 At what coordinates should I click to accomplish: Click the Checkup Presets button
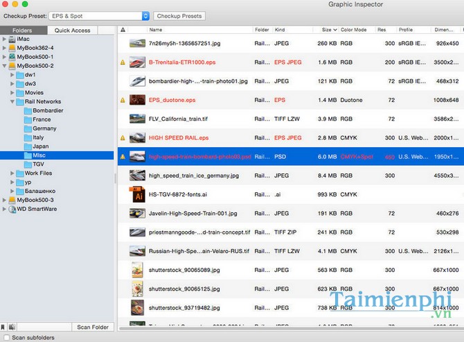(179, 16)
